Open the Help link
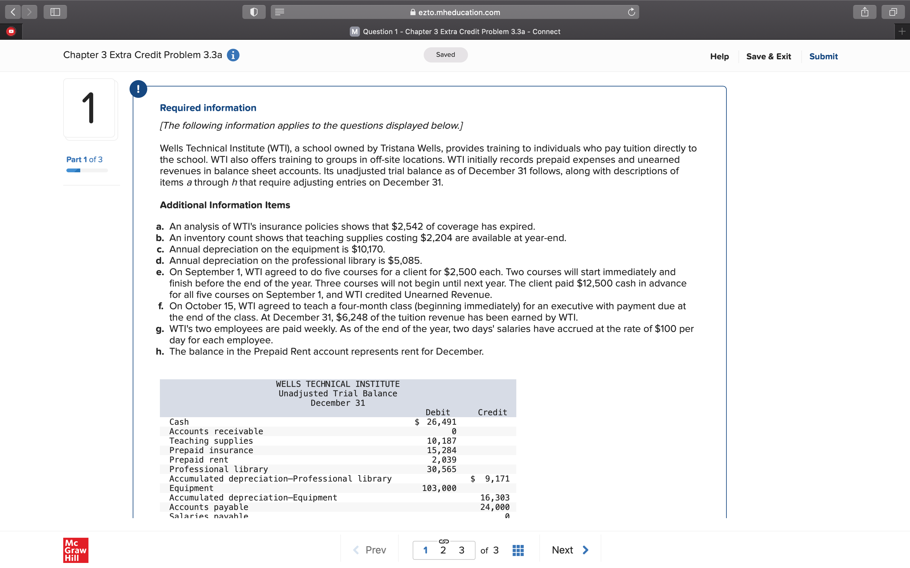 719,56
